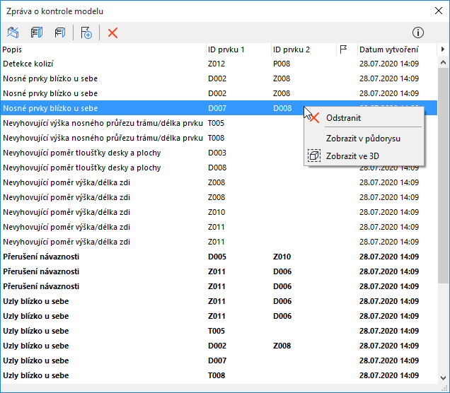Select Přerušení návaznosti row with D005 and Z010
The height and width of the screenshot is (393, 450).
219,257
